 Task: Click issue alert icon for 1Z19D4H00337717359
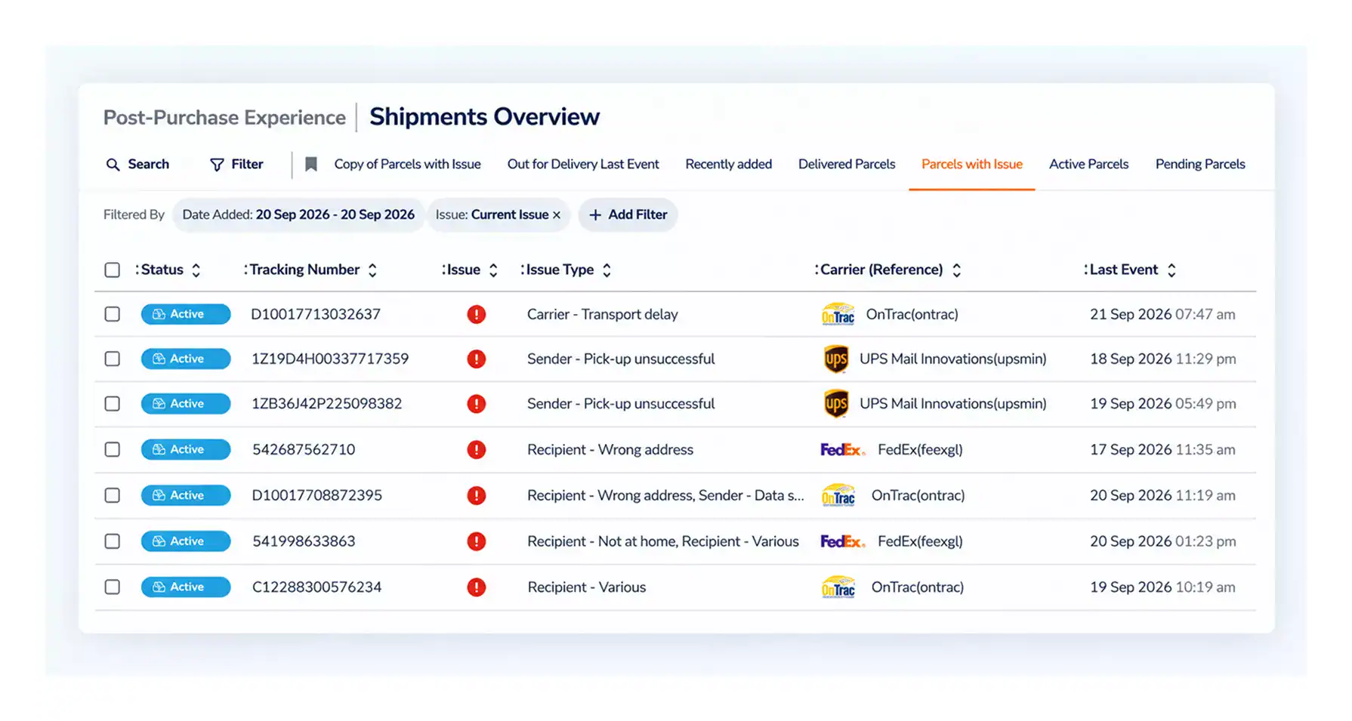(x=476, y=359)
